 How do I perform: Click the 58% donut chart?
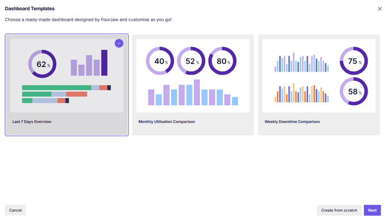tap(353, 91)
